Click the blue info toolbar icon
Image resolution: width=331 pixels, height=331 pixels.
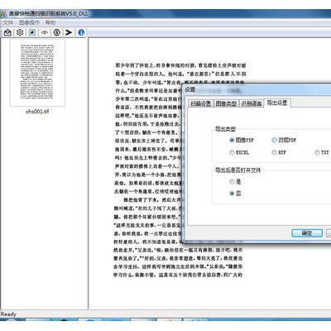click(81, 32)
